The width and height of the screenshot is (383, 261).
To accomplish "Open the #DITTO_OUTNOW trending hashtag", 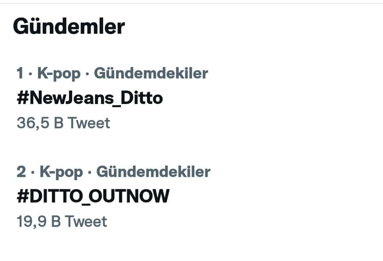I will 93,196.
